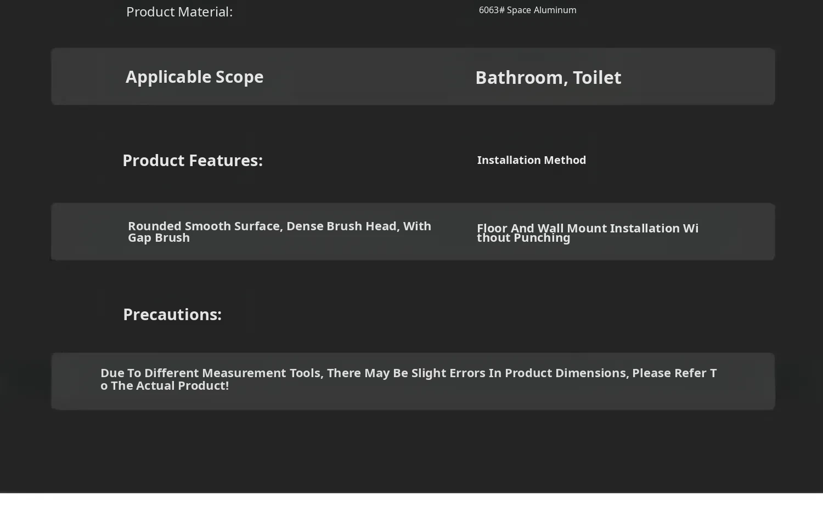Click the 'Applicable Scope' heading

coord(194,77)
